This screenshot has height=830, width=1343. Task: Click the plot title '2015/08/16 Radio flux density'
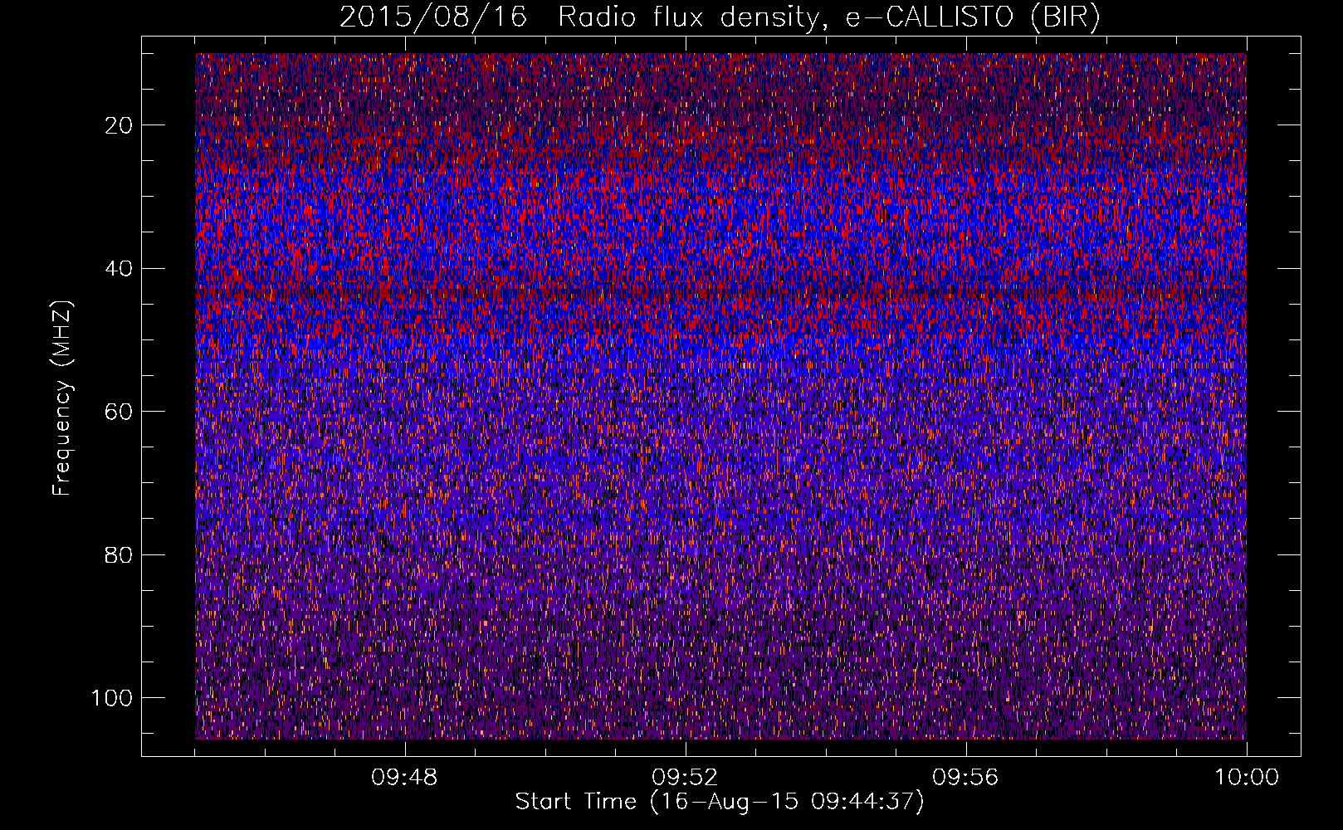click(720, 17)
